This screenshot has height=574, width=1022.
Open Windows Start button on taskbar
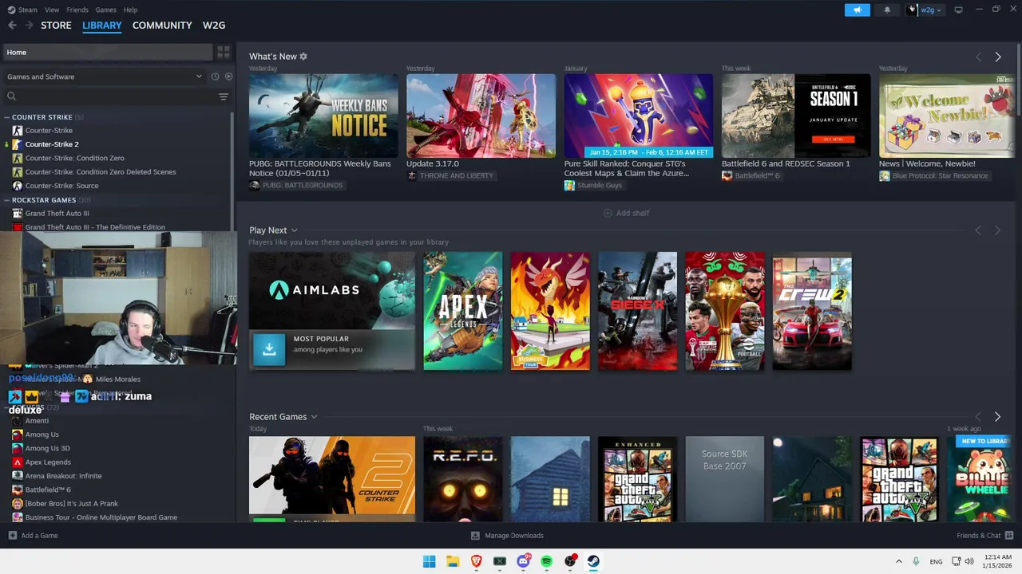tap(429, 561)
